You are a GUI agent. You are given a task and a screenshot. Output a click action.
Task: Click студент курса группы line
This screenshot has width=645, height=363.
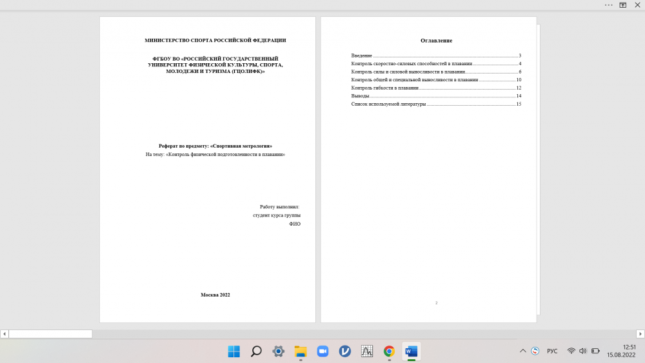[277, 215]
